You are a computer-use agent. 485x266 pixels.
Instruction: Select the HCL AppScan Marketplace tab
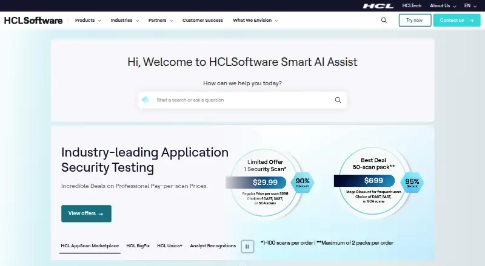[x=90, y=246]
